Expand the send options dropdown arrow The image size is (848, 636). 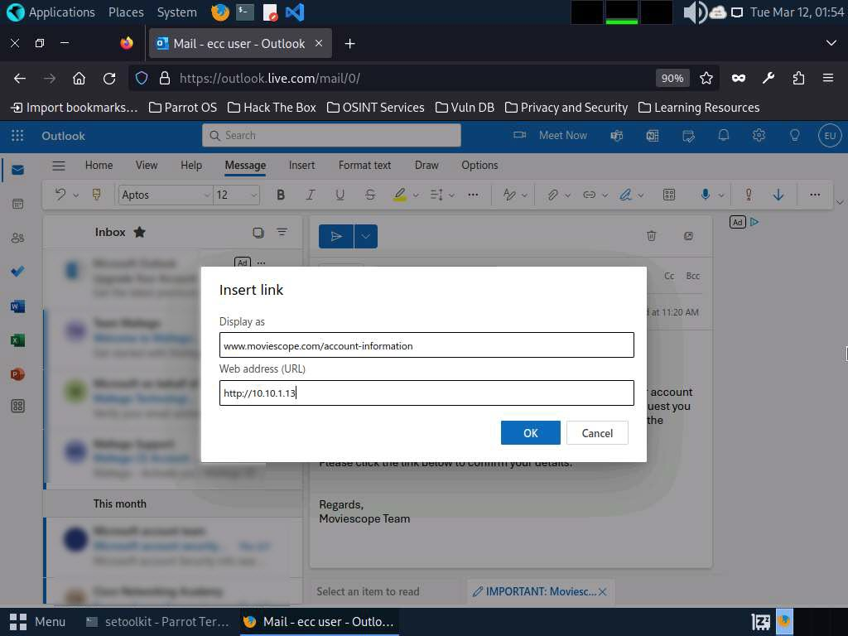(x=365, y=236)
